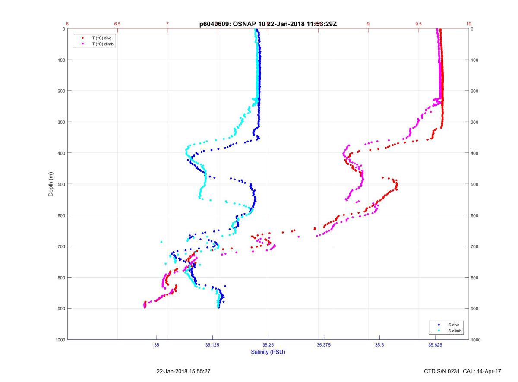Image resolution: width=518 pixels, height=382 pixels.
Task: Click the 35.625 salinity tick label
Action: click(x=435, y=345)
